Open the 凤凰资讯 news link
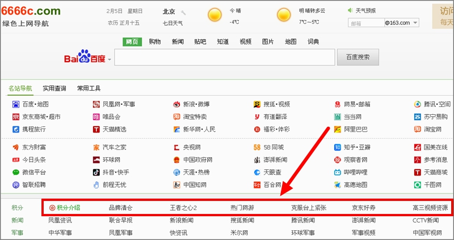Screen dimensions: 454x240 (60, 220)
